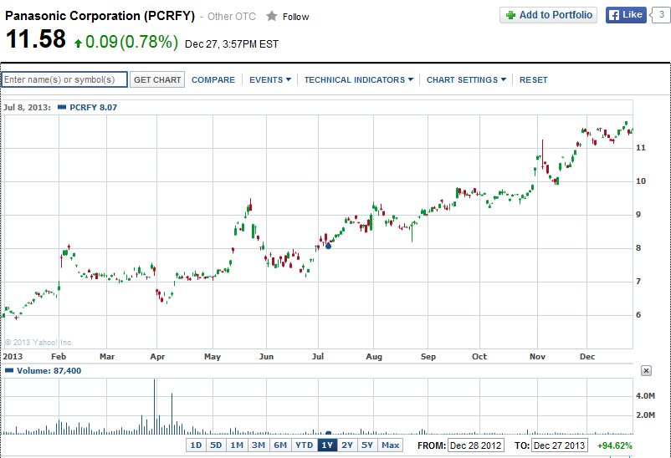This screenshot has height=458, width=671.
Task: Click the Volume: 87,400 label
Action: click(x=49, y=371)
